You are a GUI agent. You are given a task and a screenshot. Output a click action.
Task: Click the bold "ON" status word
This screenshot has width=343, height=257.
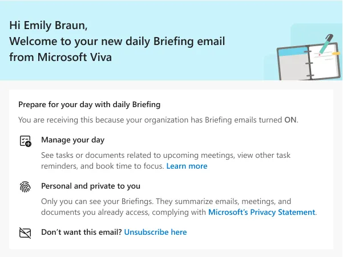[x=291, y=120]
